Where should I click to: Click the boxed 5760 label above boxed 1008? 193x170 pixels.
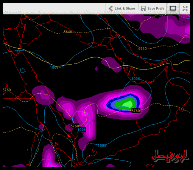pyautogui.click(x=75, y=126)
